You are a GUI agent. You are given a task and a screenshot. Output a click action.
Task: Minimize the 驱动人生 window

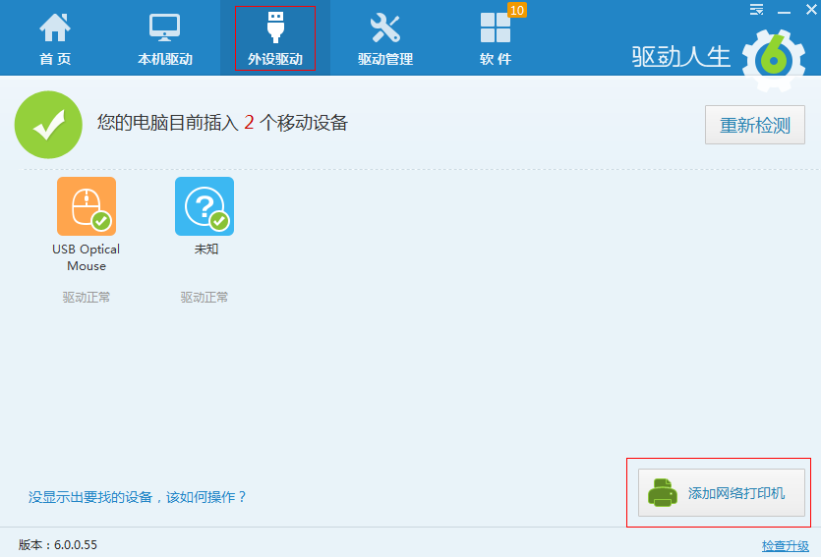tap(784, 10)
